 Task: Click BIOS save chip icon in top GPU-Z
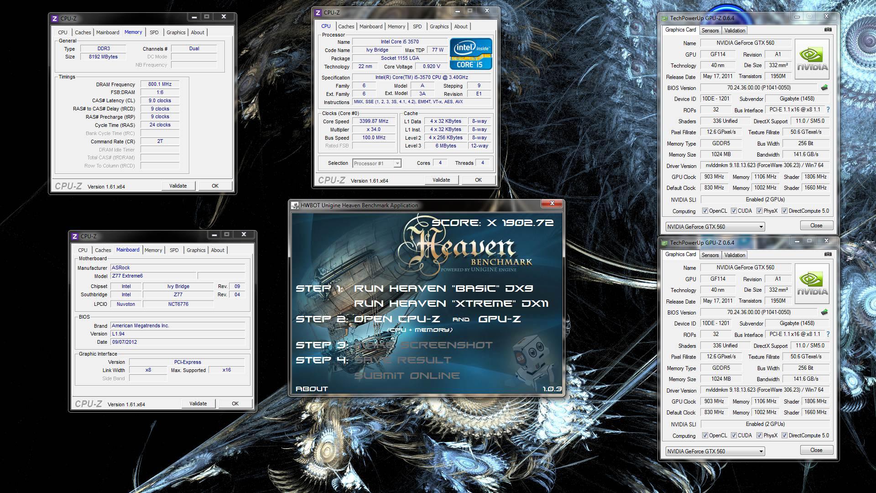(x=824, y=88)
